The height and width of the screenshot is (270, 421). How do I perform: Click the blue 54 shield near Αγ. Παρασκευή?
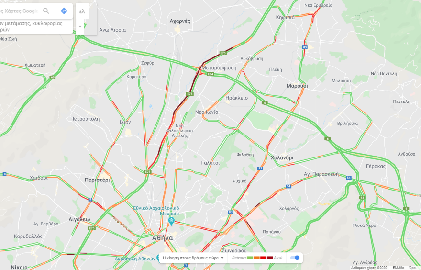point(348,178)
